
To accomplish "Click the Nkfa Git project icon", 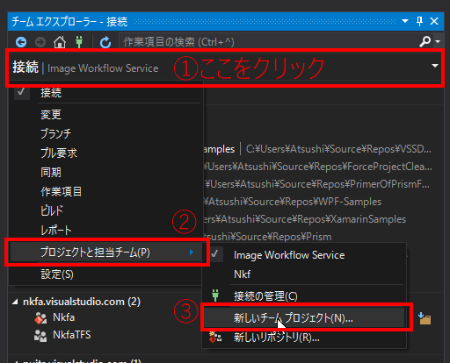I will (x=40, y=318).
